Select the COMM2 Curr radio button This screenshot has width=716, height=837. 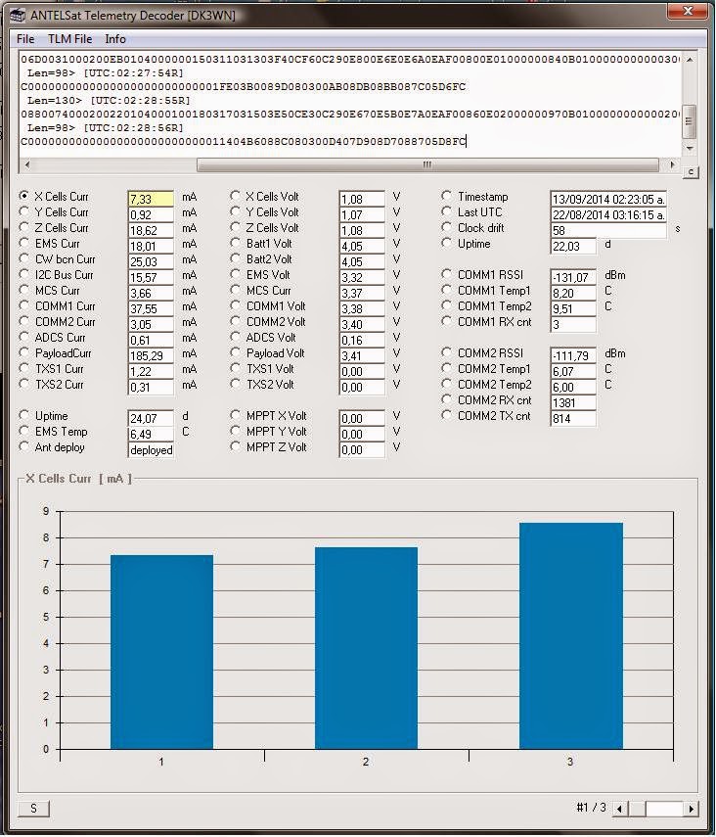(x=24, y=321)
